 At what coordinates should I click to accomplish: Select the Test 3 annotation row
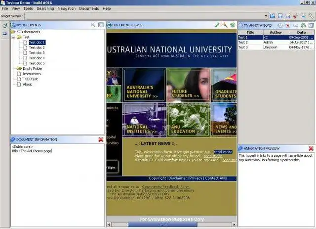[x=276, y=47]
